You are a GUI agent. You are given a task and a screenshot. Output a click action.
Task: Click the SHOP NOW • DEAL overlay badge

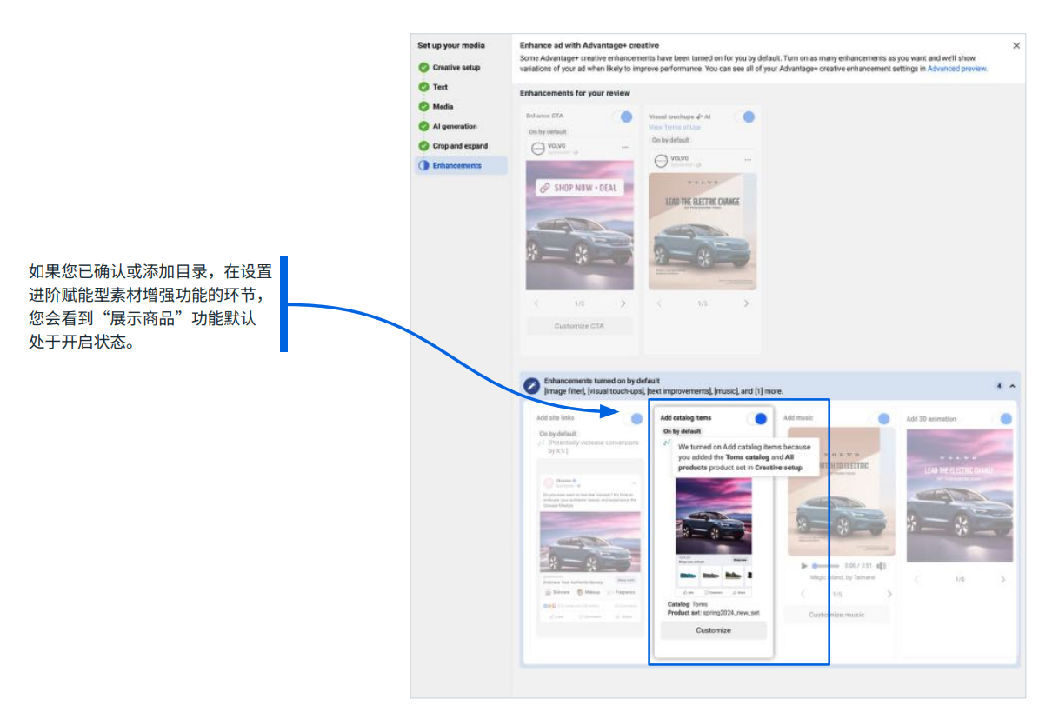(x=579, y=188)
